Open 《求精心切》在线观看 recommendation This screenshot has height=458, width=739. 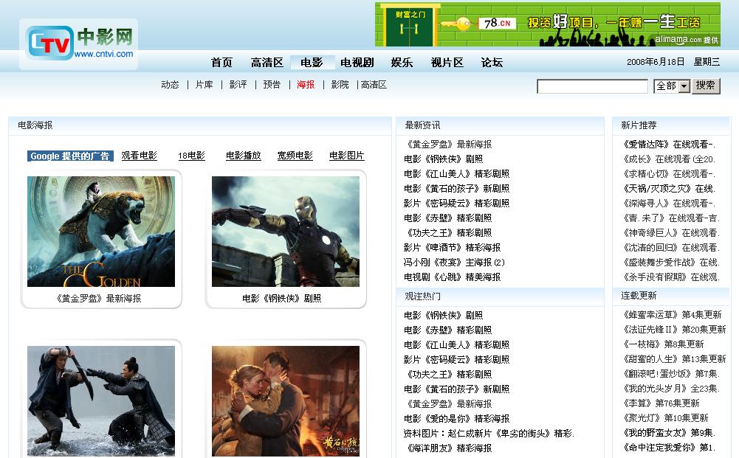669,174
